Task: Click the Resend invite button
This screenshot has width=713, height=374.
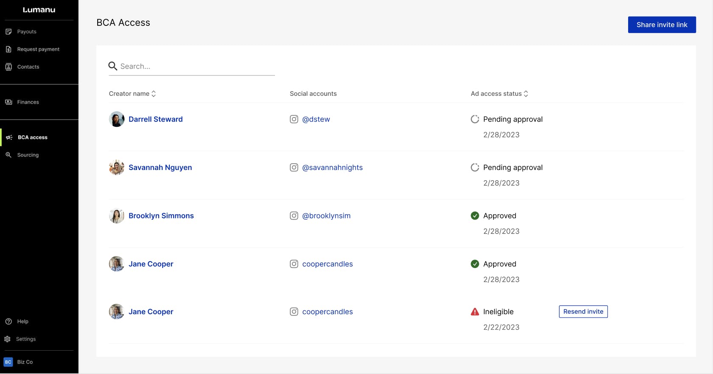Action: (x=583, y=312)
